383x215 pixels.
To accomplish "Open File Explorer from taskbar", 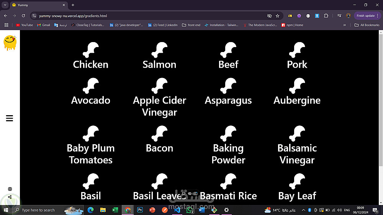I will click(103, 210).
